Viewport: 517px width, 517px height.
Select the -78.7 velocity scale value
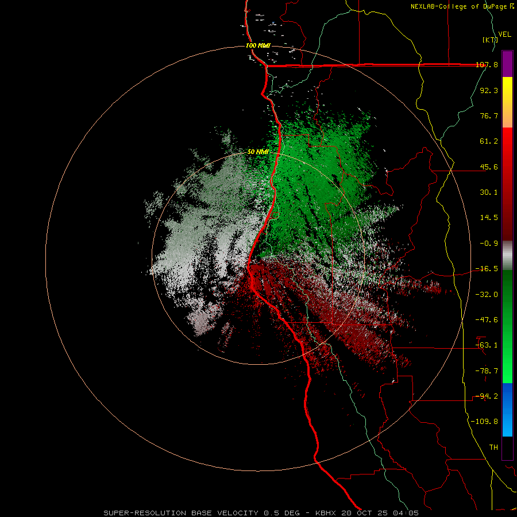pos(487,371)
